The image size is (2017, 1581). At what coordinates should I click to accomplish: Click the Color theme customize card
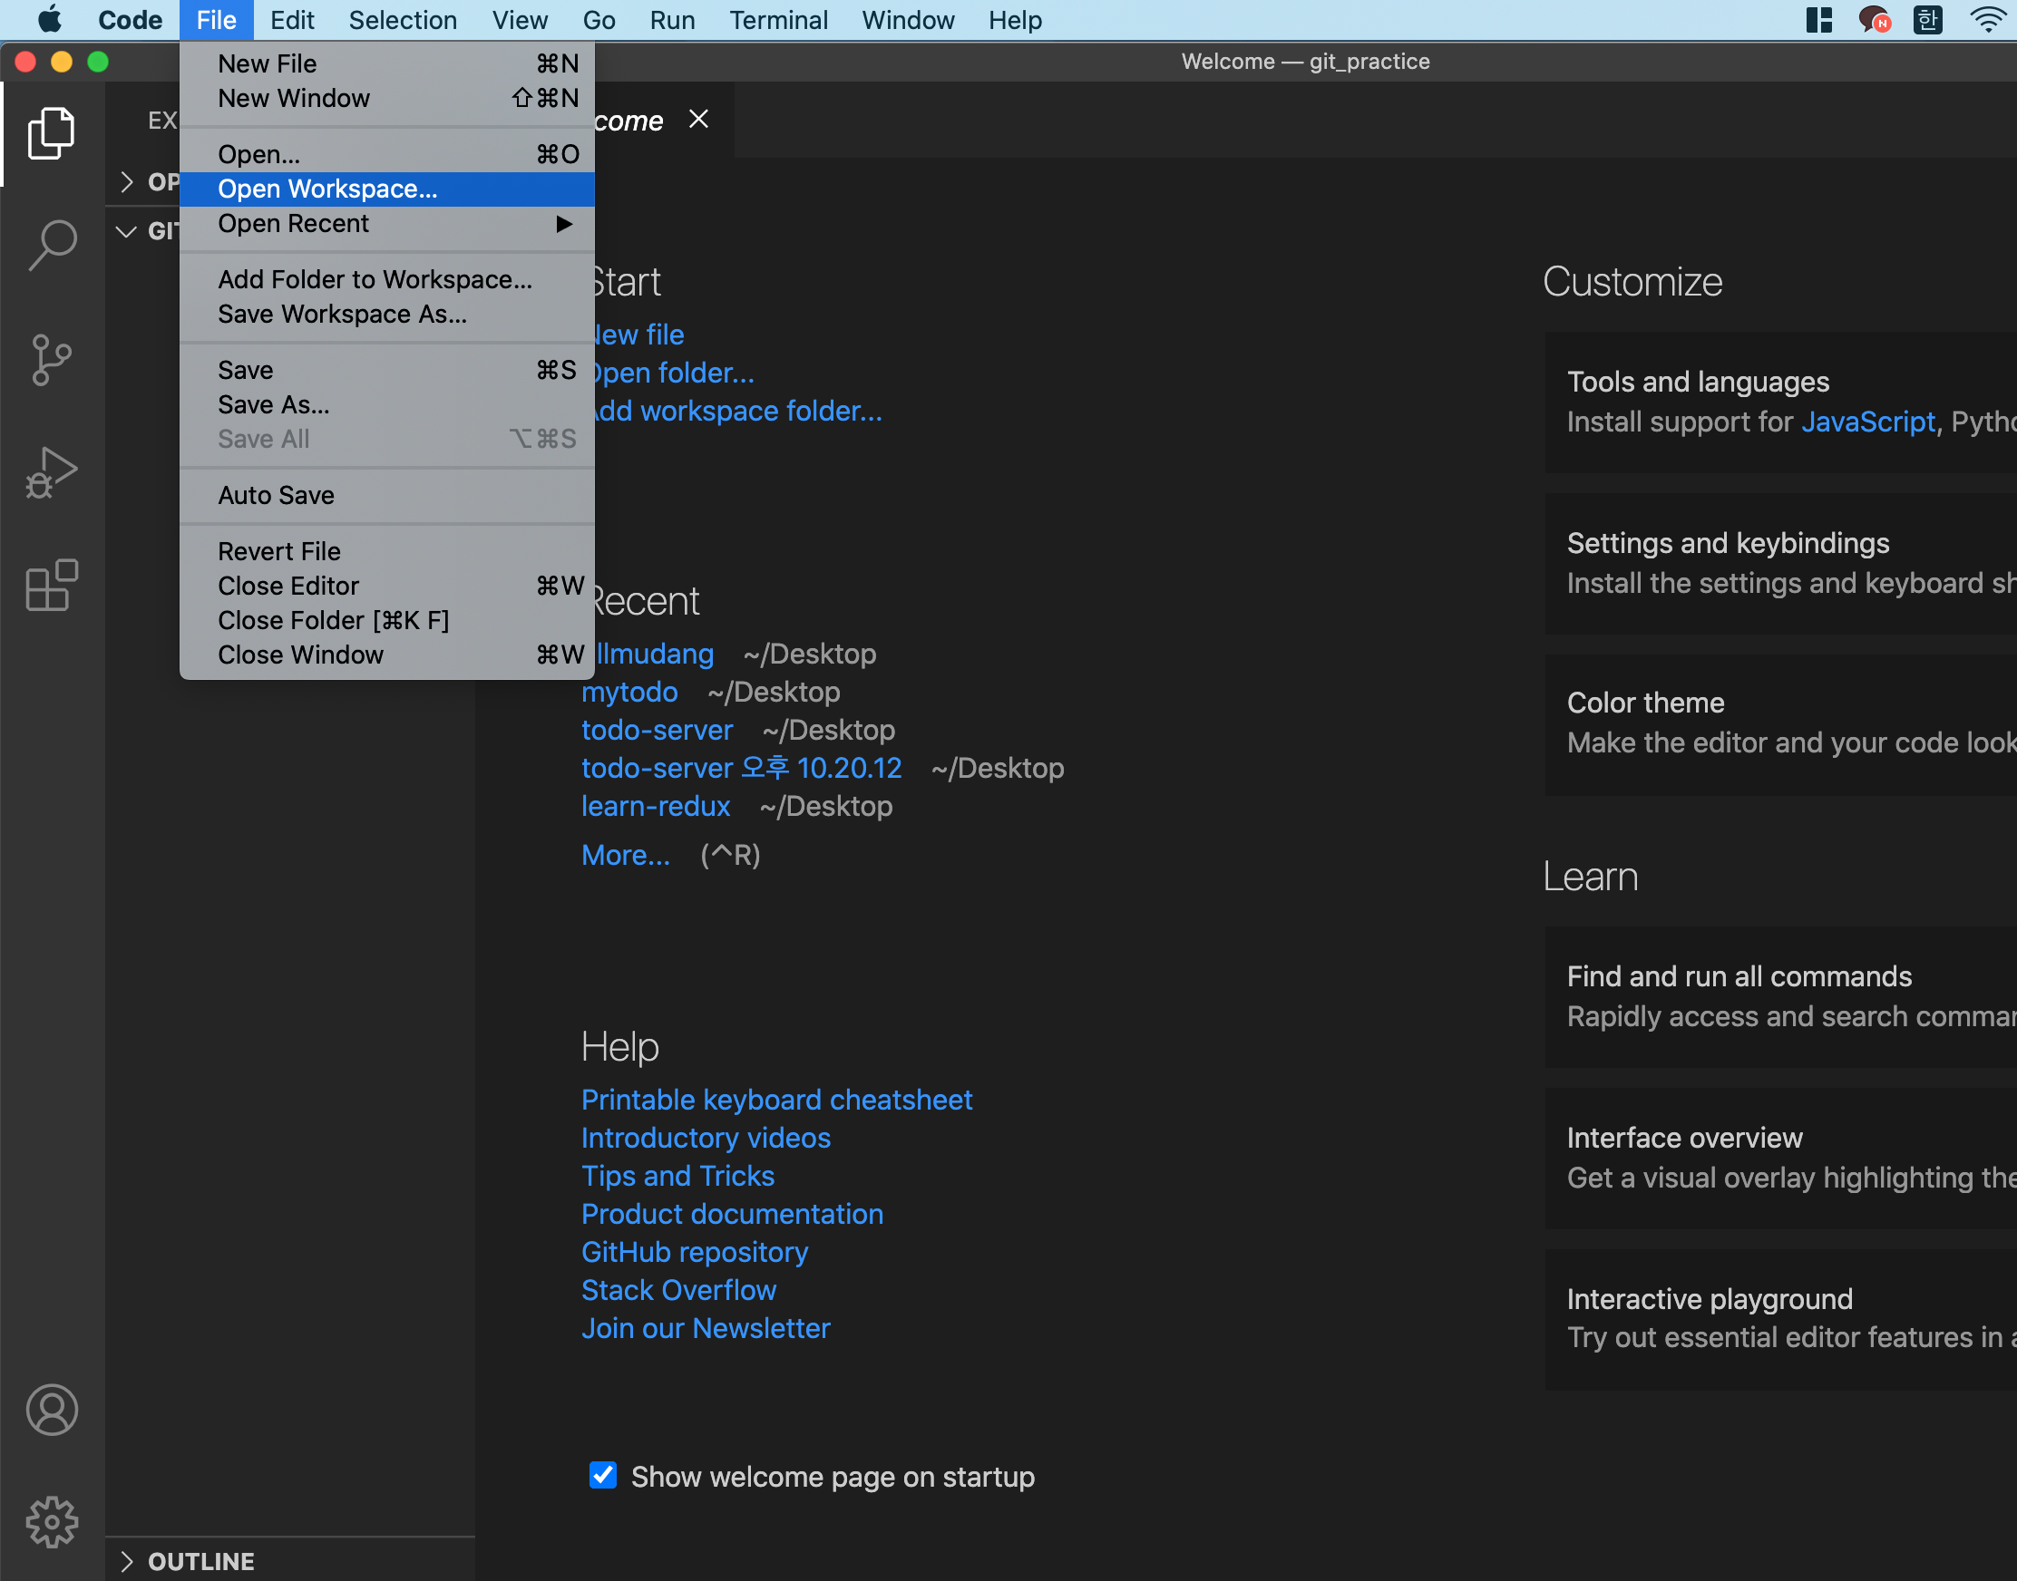(x=1778, y=723)
